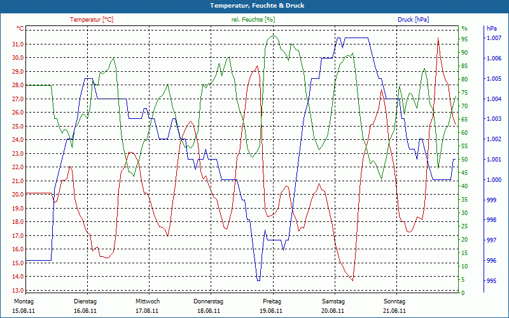
Task: Click temperature axis value 13,0
Action: (18, 291)
